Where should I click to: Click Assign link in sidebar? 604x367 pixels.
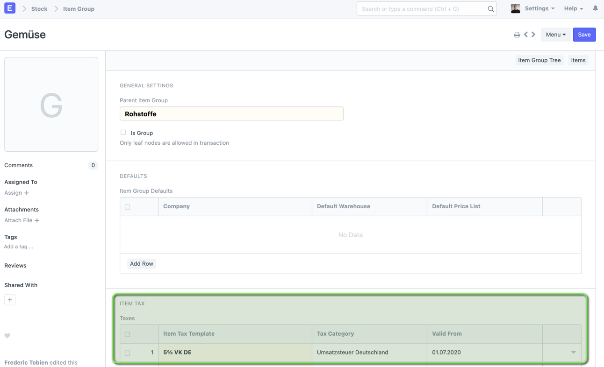click(x=13, y=193)
